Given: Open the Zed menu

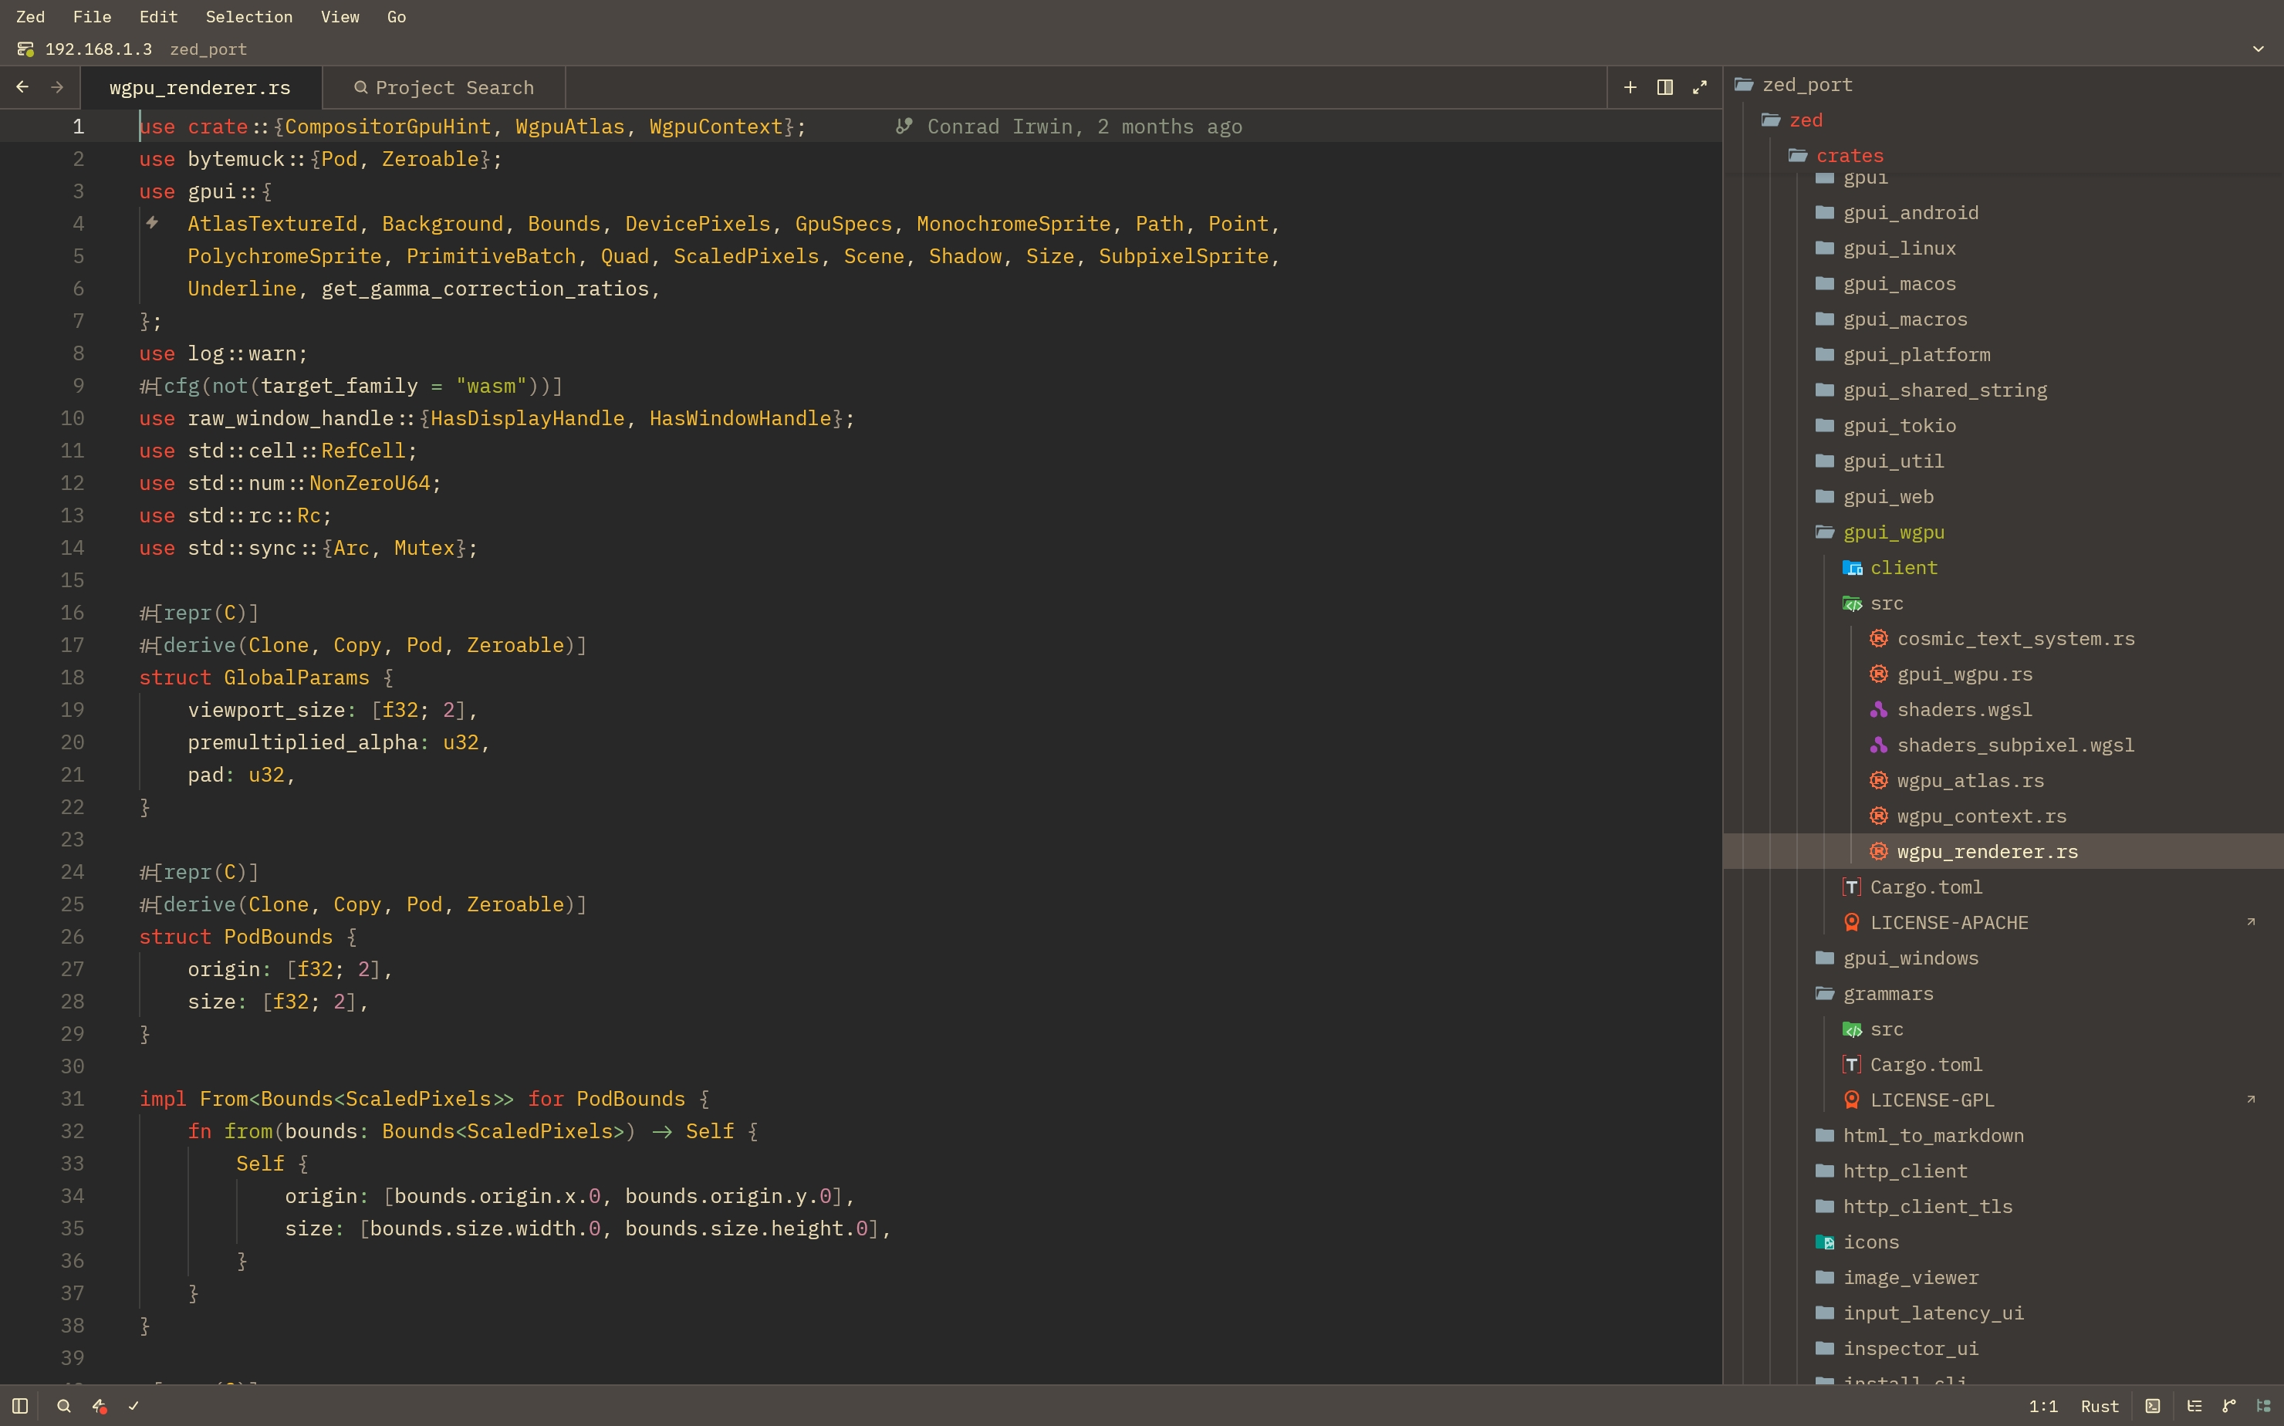Looking at the screenshot, I should click(30, 17).
